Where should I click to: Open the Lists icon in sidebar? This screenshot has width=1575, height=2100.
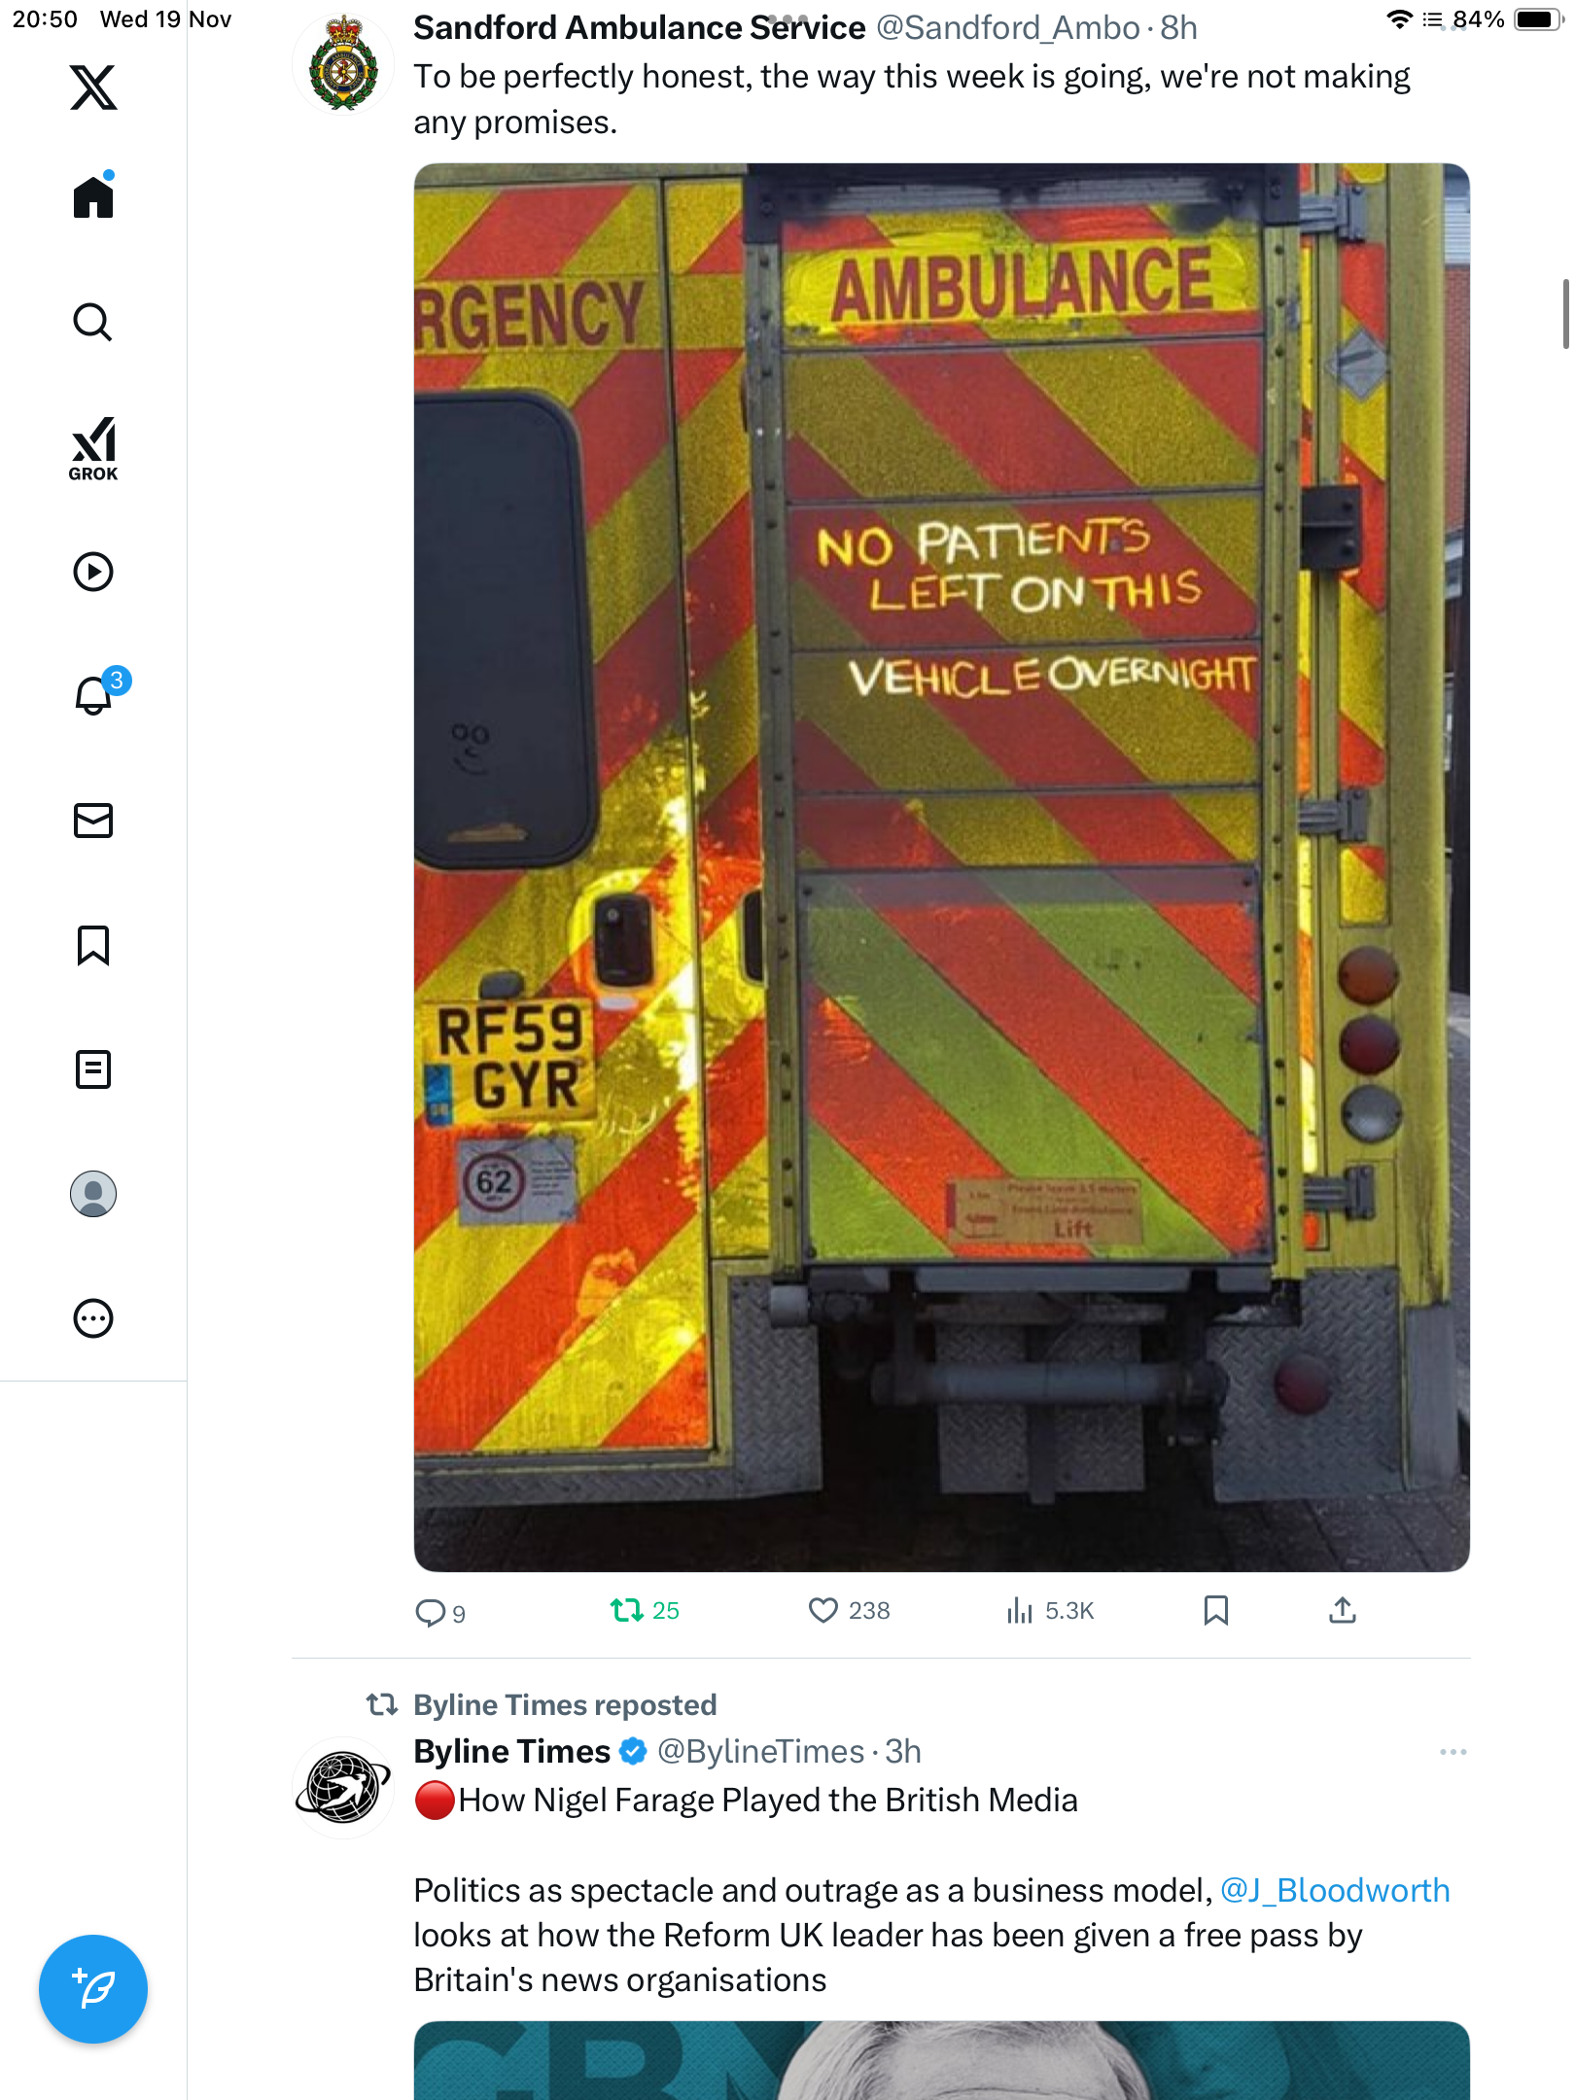93,1069
